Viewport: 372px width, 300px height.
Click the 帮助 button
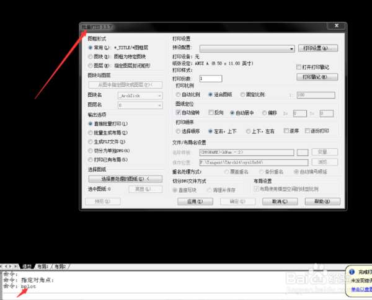coord(322,201)
